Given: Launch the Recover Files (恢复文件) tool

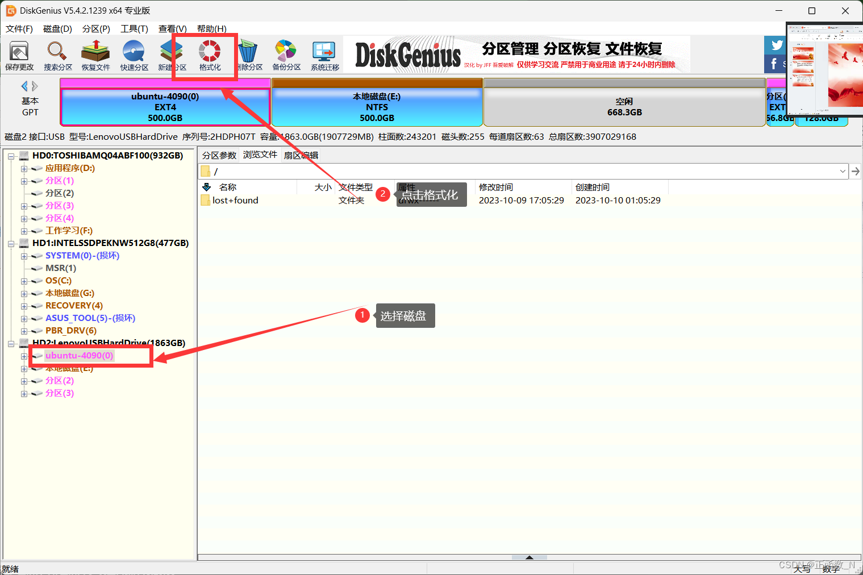Looking at the screenshot, I should [95, 56].
